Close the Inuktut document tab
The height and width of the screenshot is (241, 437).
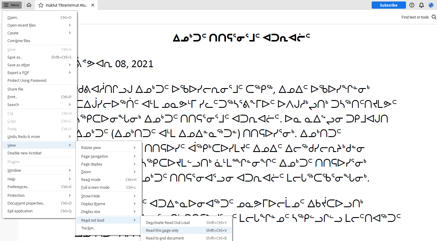point(92,5)
